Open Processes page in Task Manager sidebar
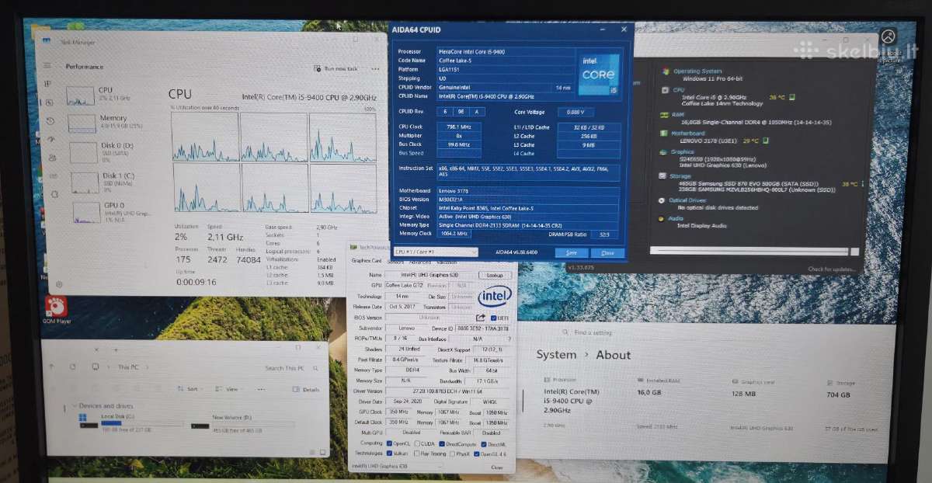The width and height of the screenshot is (932, 483). (48, 83)
